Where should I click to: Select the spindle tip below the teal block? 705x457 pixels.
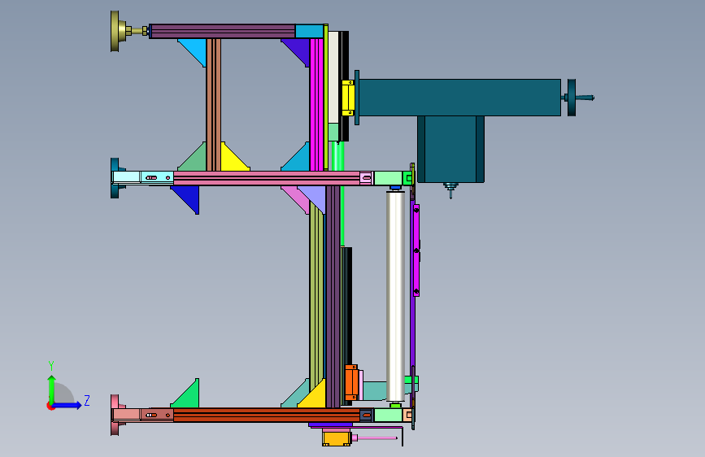450,189
